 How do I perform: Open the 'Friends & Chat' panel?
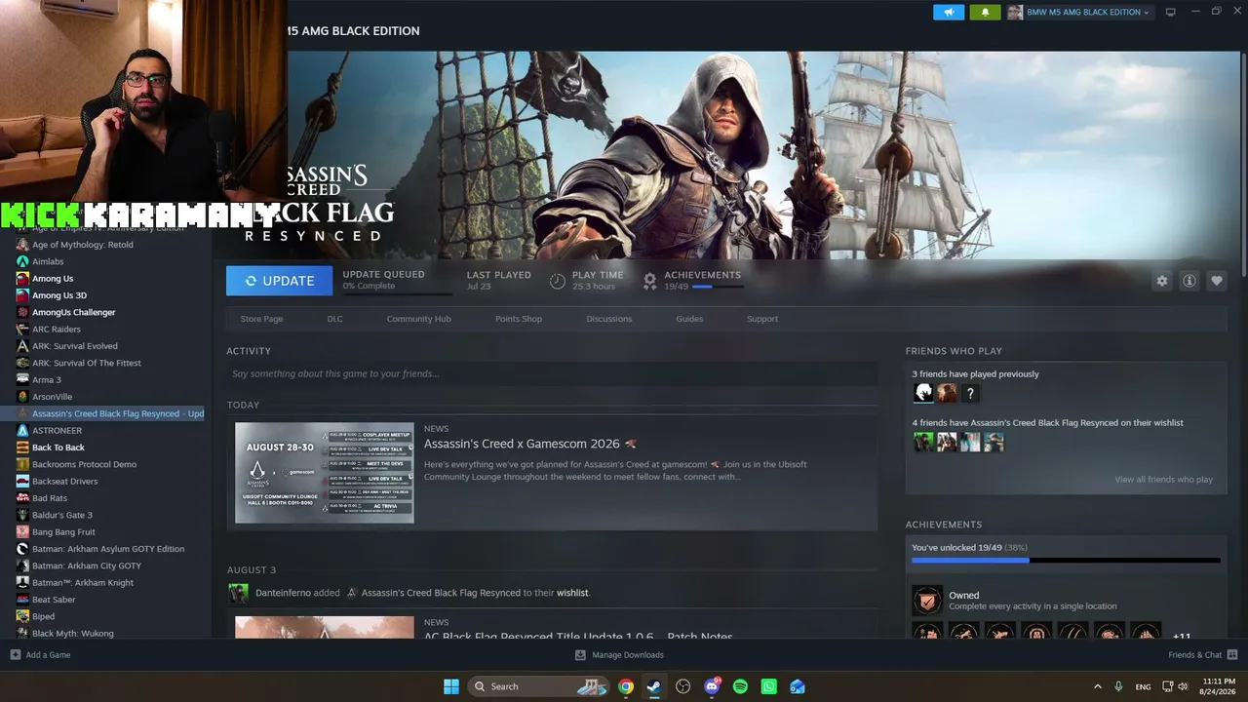pos(1202,655)
